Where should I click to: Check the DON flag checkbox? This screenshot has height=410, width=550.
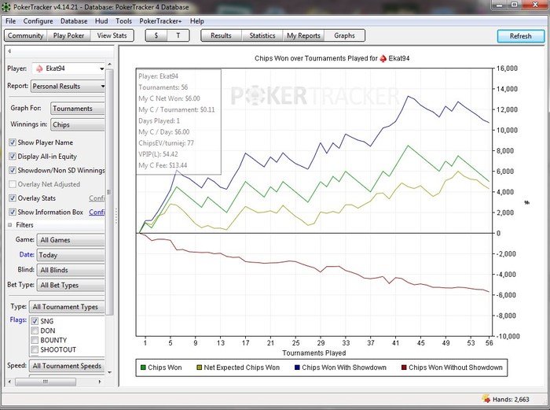[x=35, y=331]
